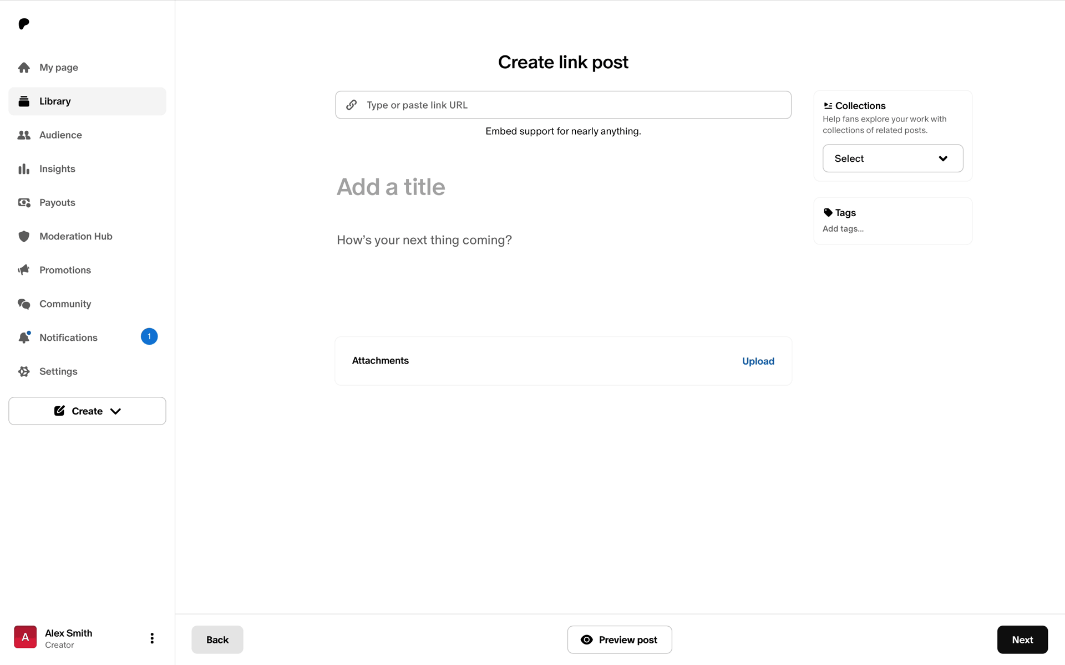
Task: Select the Library menu item
Action: (x=87, y=101)
